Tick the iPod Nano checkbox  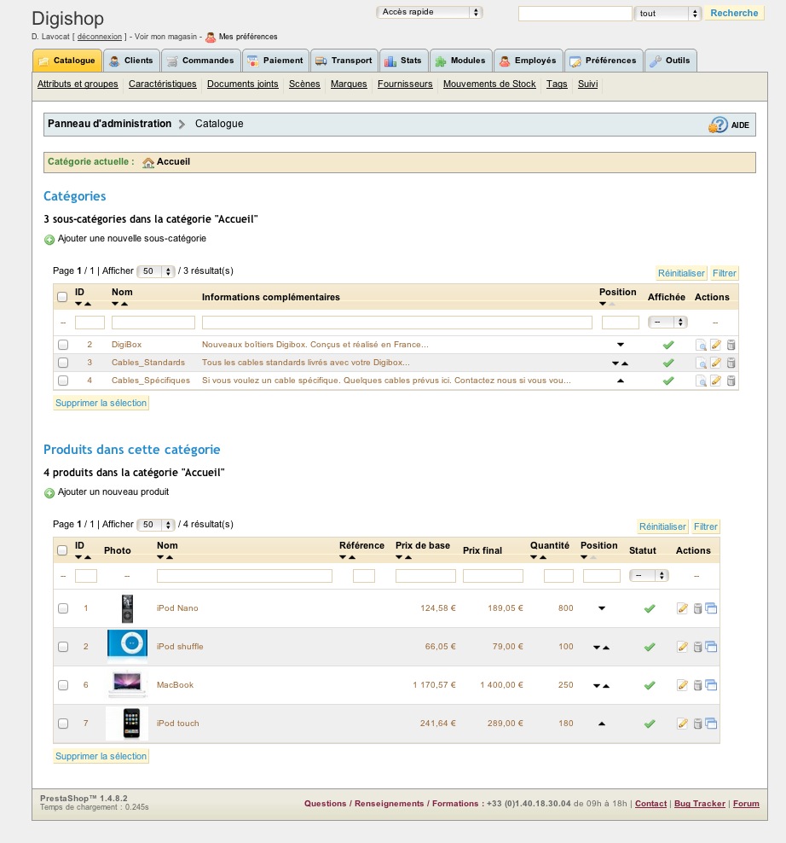click(63, 608)
